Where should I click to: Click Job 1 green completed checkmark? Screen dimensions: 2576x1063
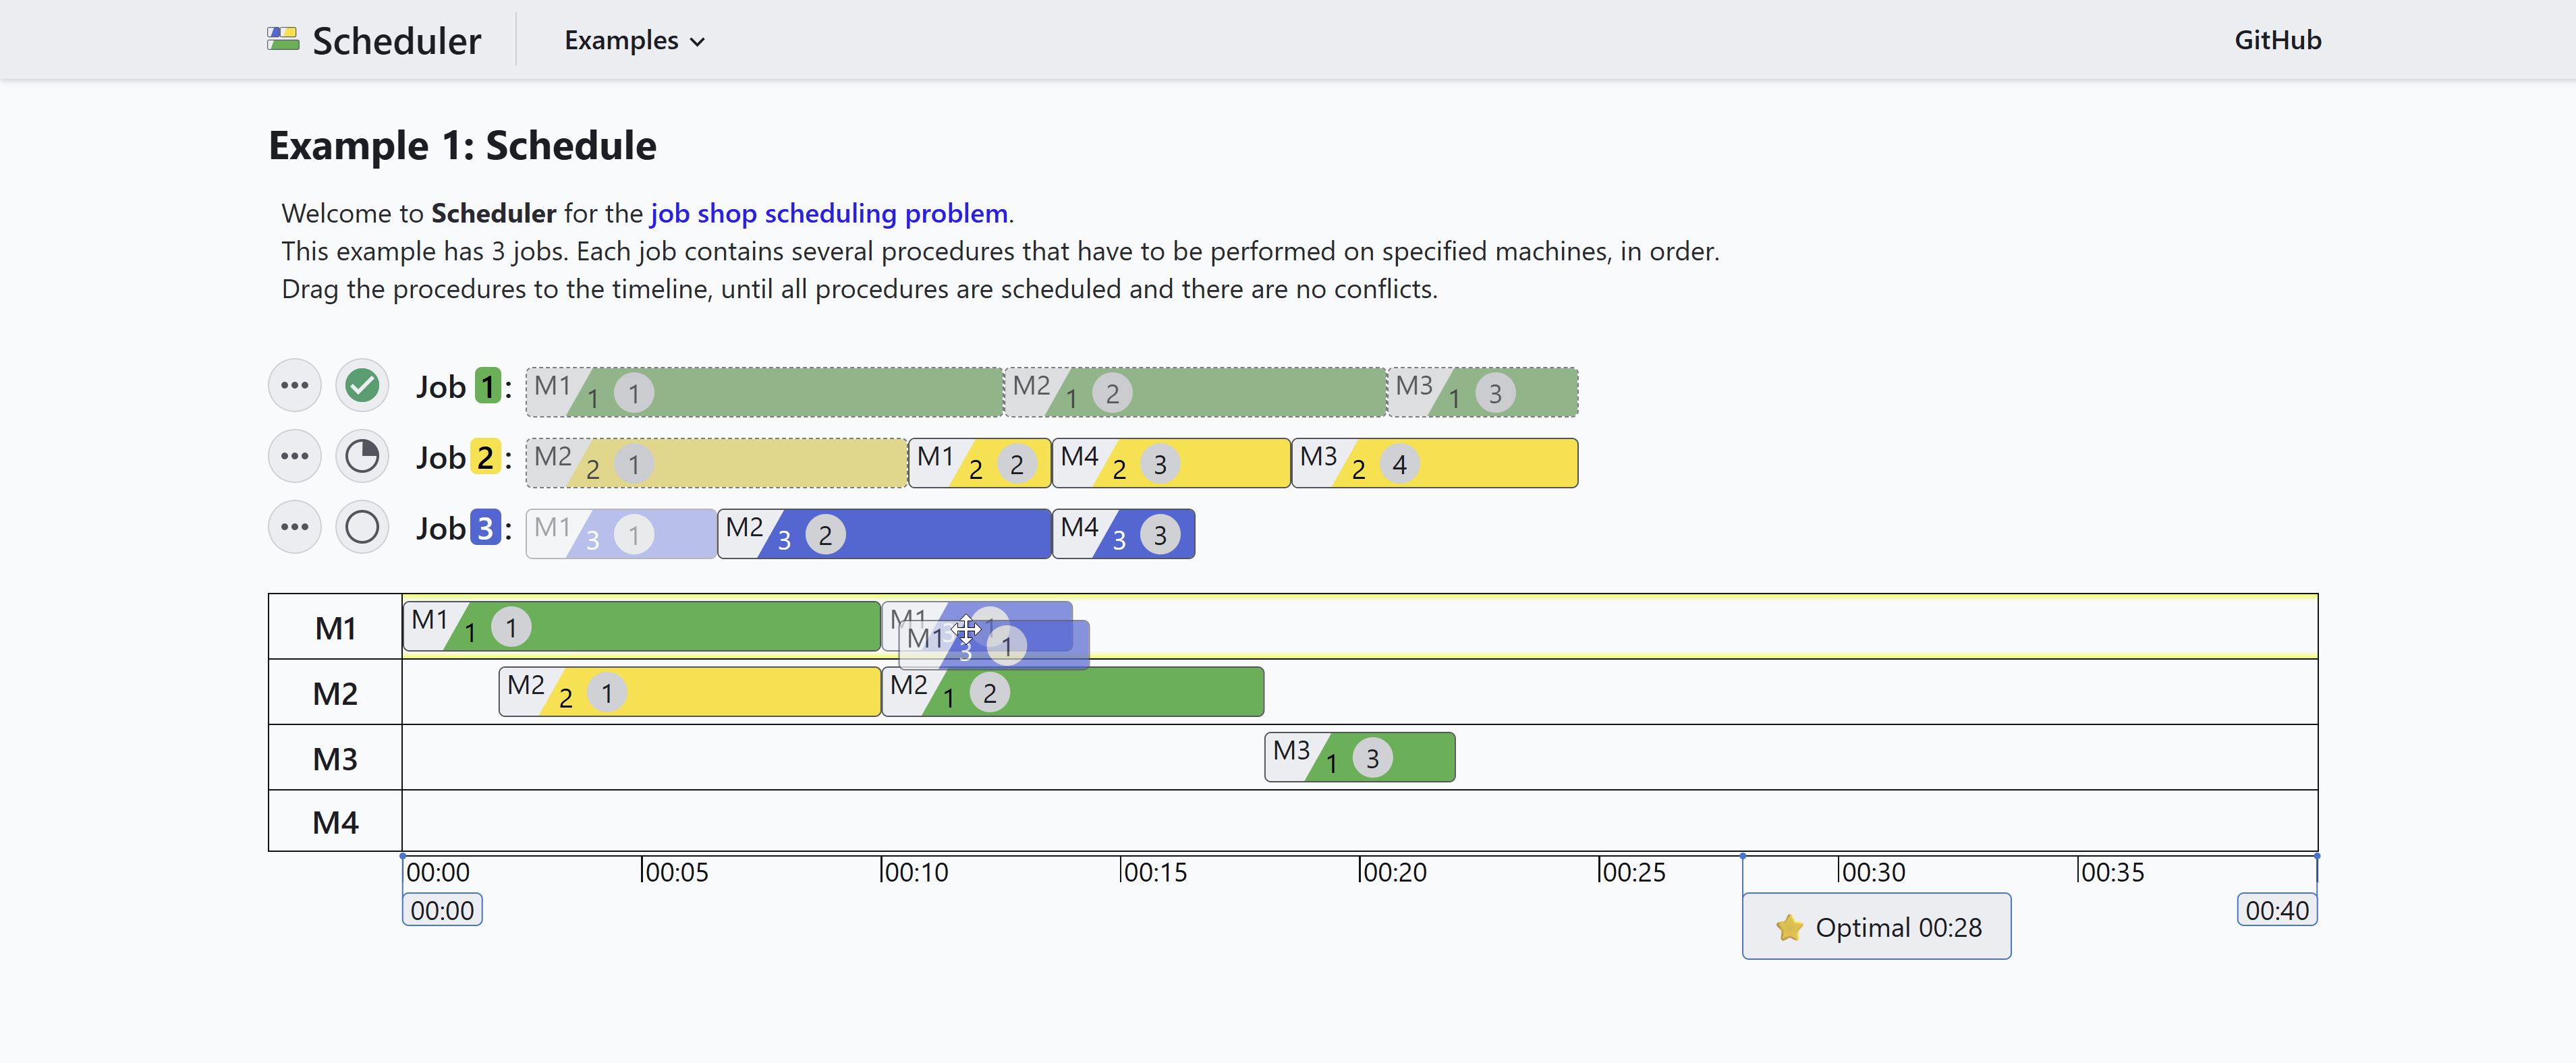[362, 386]
